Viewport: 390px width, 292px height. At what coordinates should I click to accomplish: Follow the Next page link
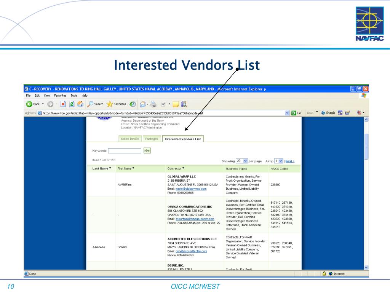click(290, 161)
